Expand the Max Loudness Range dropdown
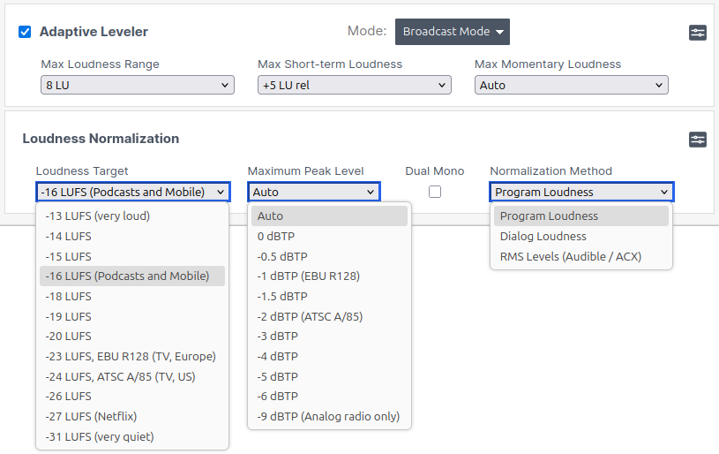719x454 pixels. (x=137, y=86)
